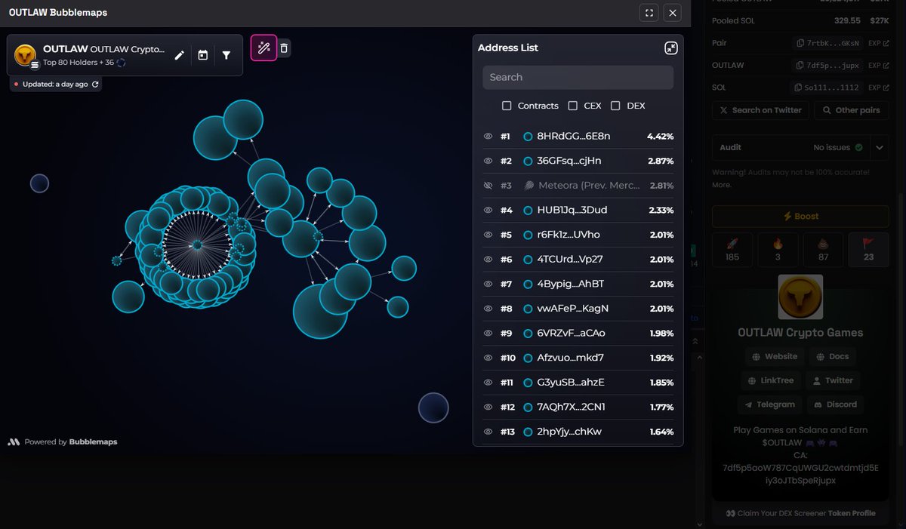Image resolution: width=906 pixels, height=529 pixels.
Task: Enter fullscreen on OUTLAW Bubblemaps
Action: (649, 13)
